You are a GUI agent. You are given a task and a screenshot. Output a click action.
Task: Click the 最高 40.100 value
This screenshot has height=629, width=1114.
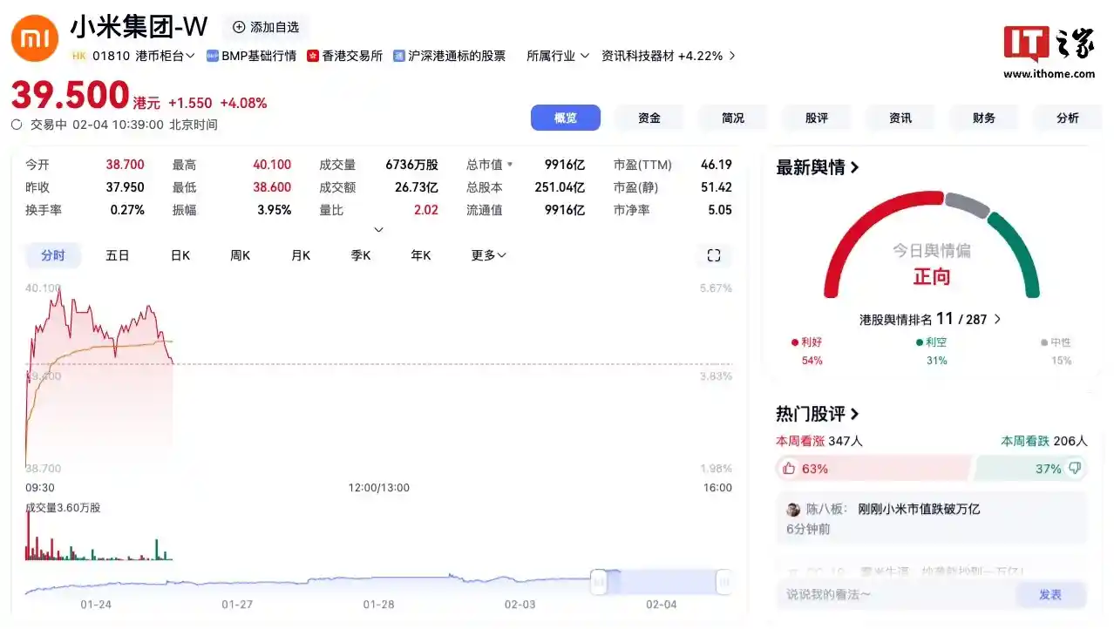(272, 165)
